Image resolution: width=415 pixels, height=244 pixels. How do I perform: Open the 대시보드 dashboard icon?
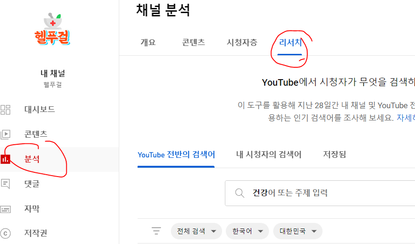5,110
